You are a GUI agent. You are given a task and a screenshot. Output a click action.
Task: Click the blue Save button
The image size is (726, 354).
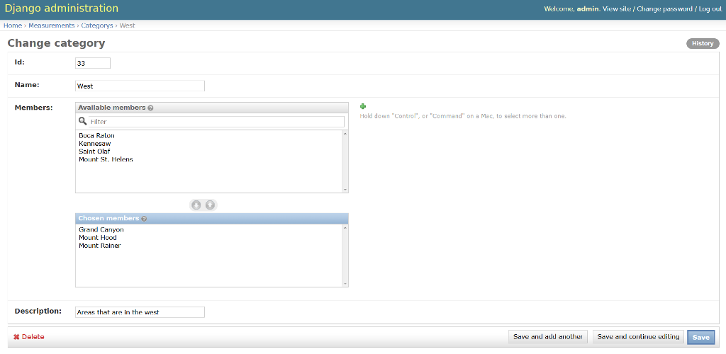tap(701, 338)
